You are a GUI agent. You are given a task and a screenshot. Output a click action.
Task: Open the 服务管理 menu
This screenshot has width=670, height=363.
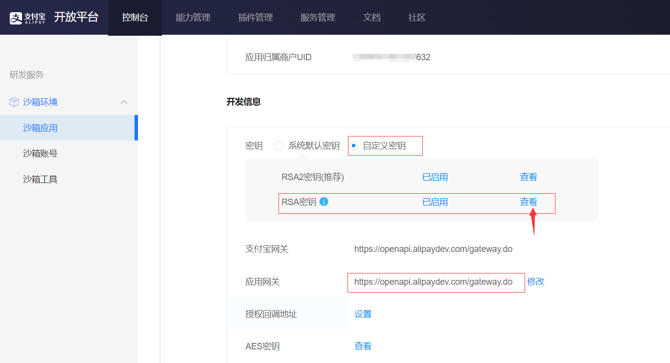[318, 18]
